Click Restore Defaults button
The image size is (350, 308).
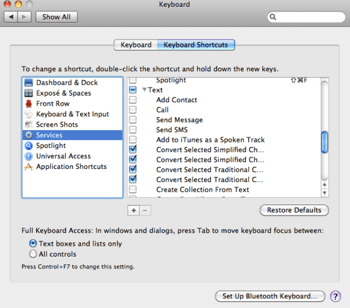click(294, 210)
